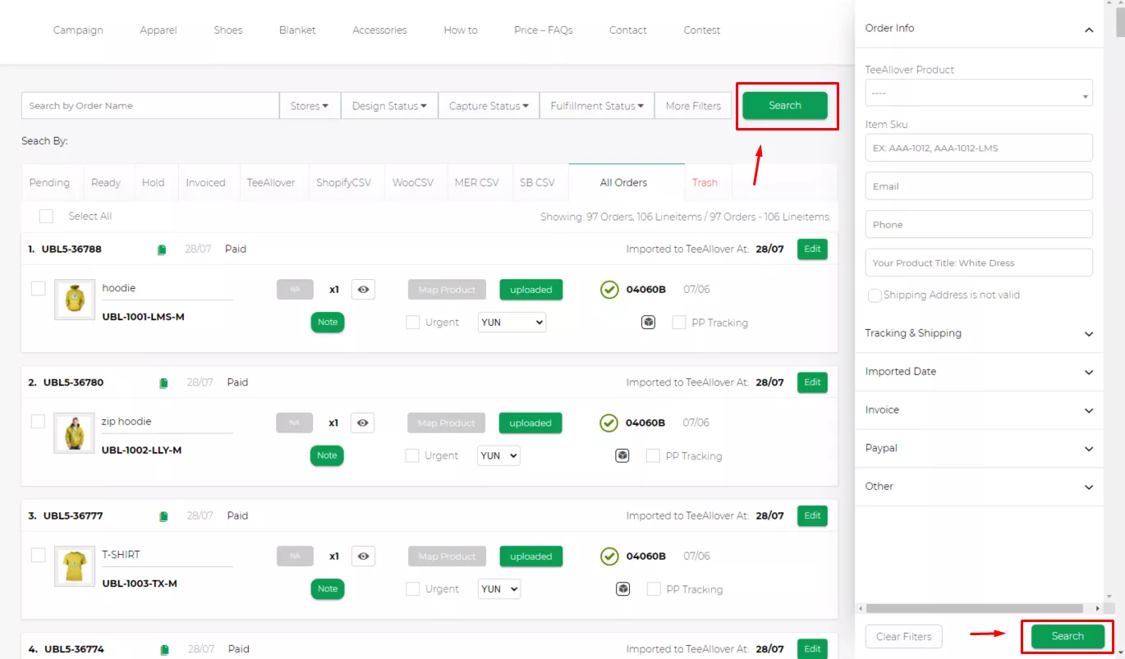This screenshot has height=659, width=1125.
Task: Click the package box icon in the T-SHIRT row
Action: pyautogui.click(x=623, y=589)
